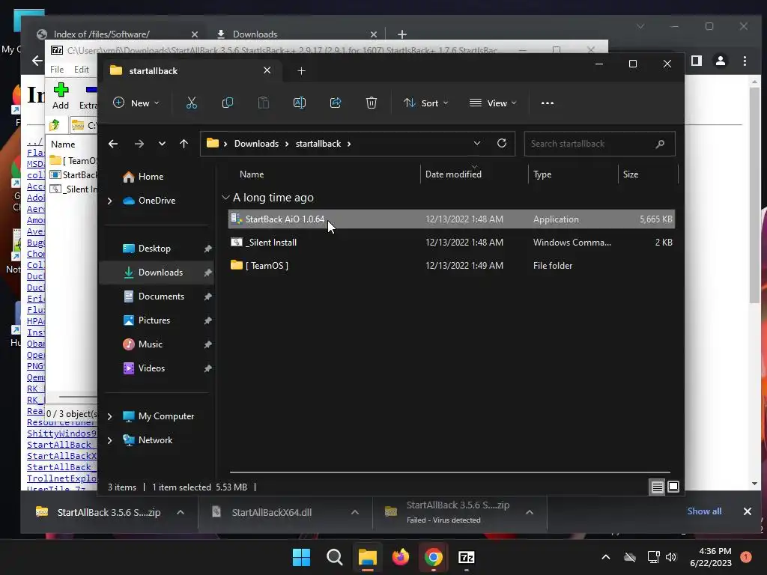Open the Edit menu in 7-Zip
The height and width of the screenshot is (575, 767).
(81, 70)
